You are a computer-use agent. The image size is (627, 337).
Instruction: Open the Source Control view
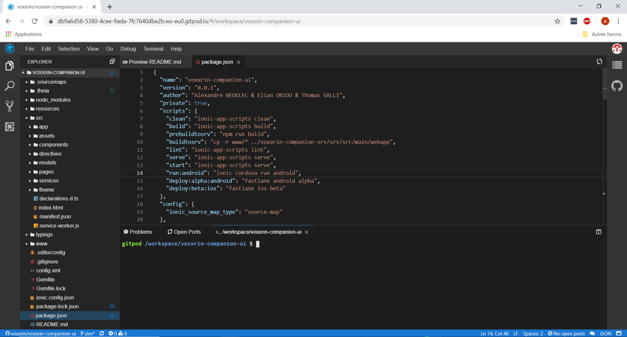tap(9, 106)
